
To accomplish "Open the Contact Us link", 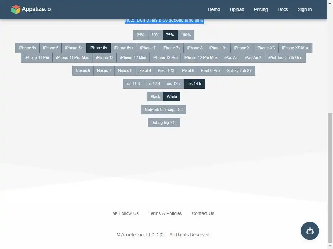I will (x=203, y=213).
